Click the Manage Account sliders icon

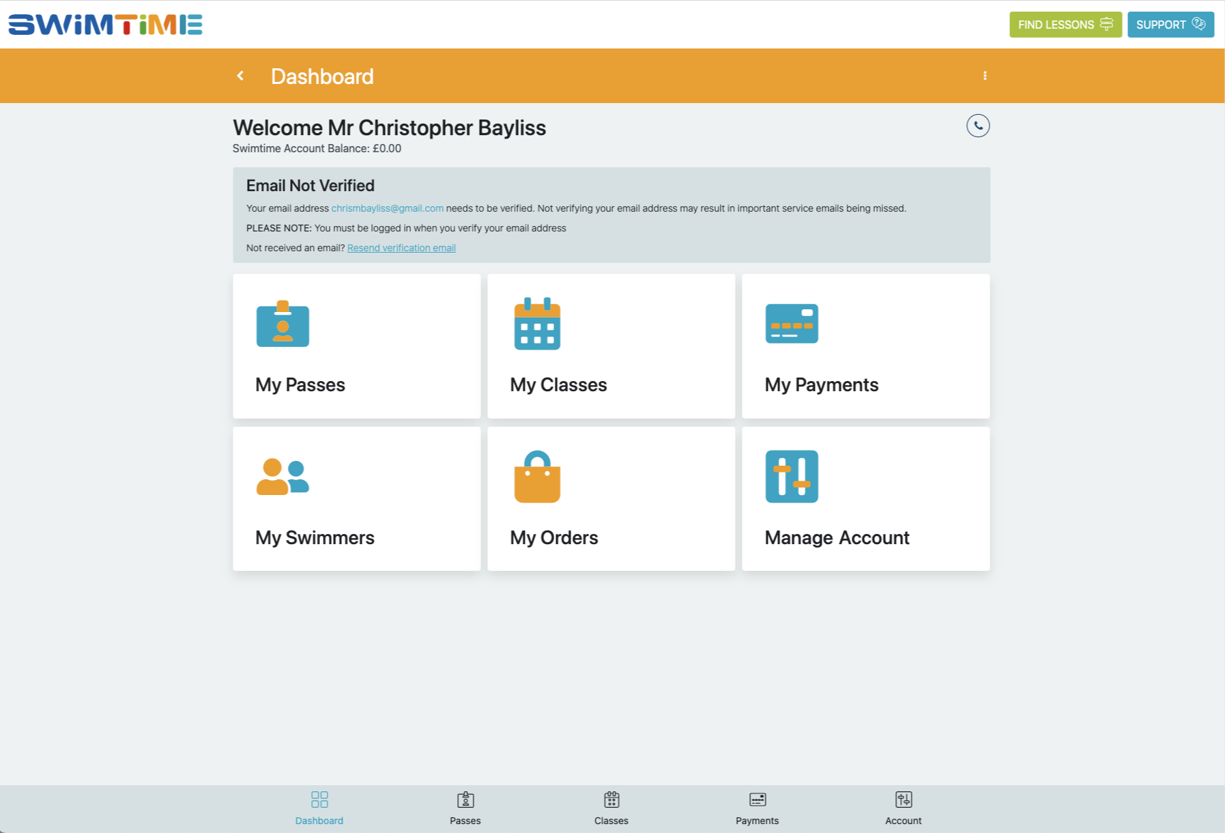click(792, 477)
